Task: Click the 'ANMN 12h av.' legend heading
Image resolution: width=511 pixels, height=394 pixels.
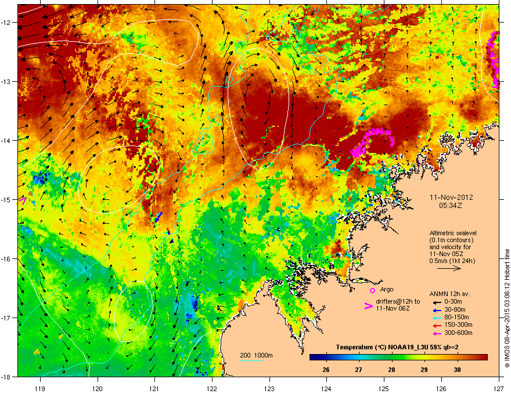Action: pyautogui.click(x=449, y=294)
